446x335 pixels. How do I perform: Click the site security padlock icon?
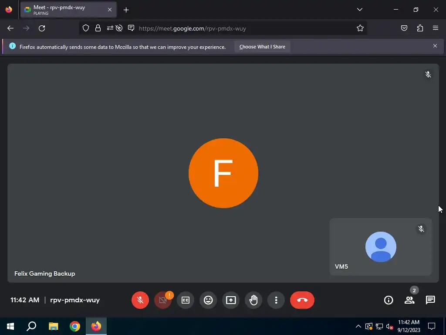(98, 28)
